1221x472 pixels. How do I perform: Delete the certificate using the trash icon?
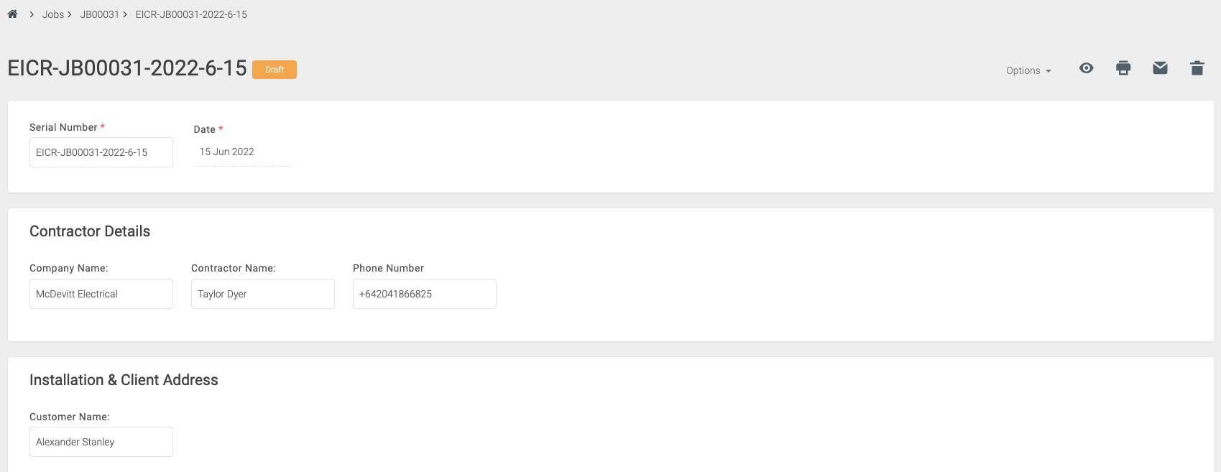[x=1197, y=68]
